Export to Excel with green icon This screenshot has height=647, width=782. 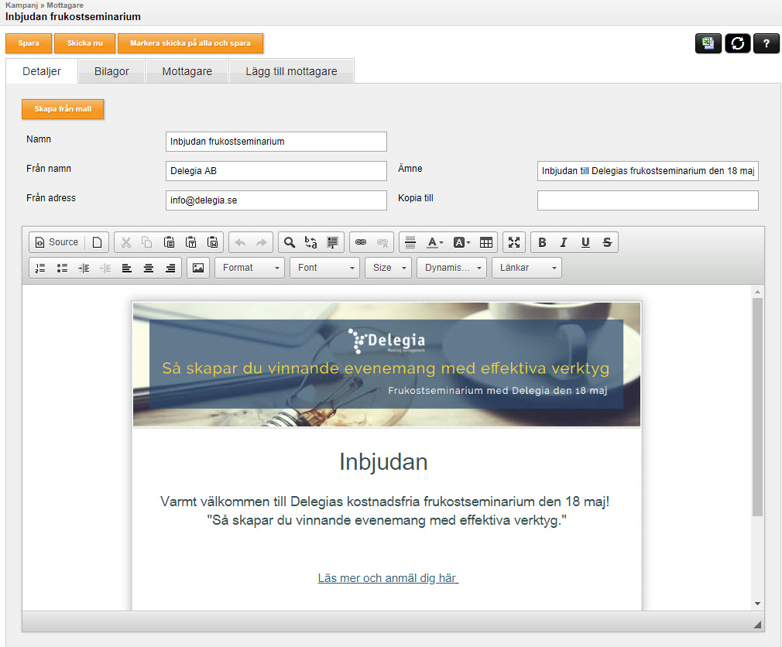pyautogui.click(x=708, y=43)
